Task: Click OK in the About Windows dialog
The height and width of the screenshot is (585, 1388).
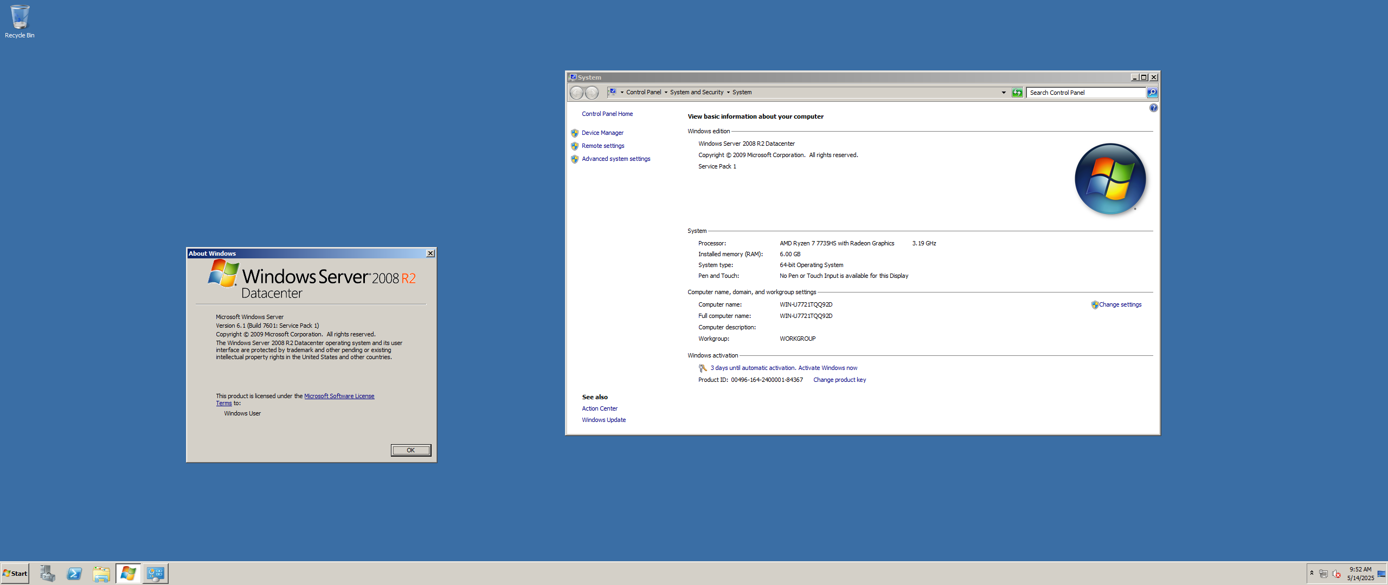Action: (x=411, y=450)
